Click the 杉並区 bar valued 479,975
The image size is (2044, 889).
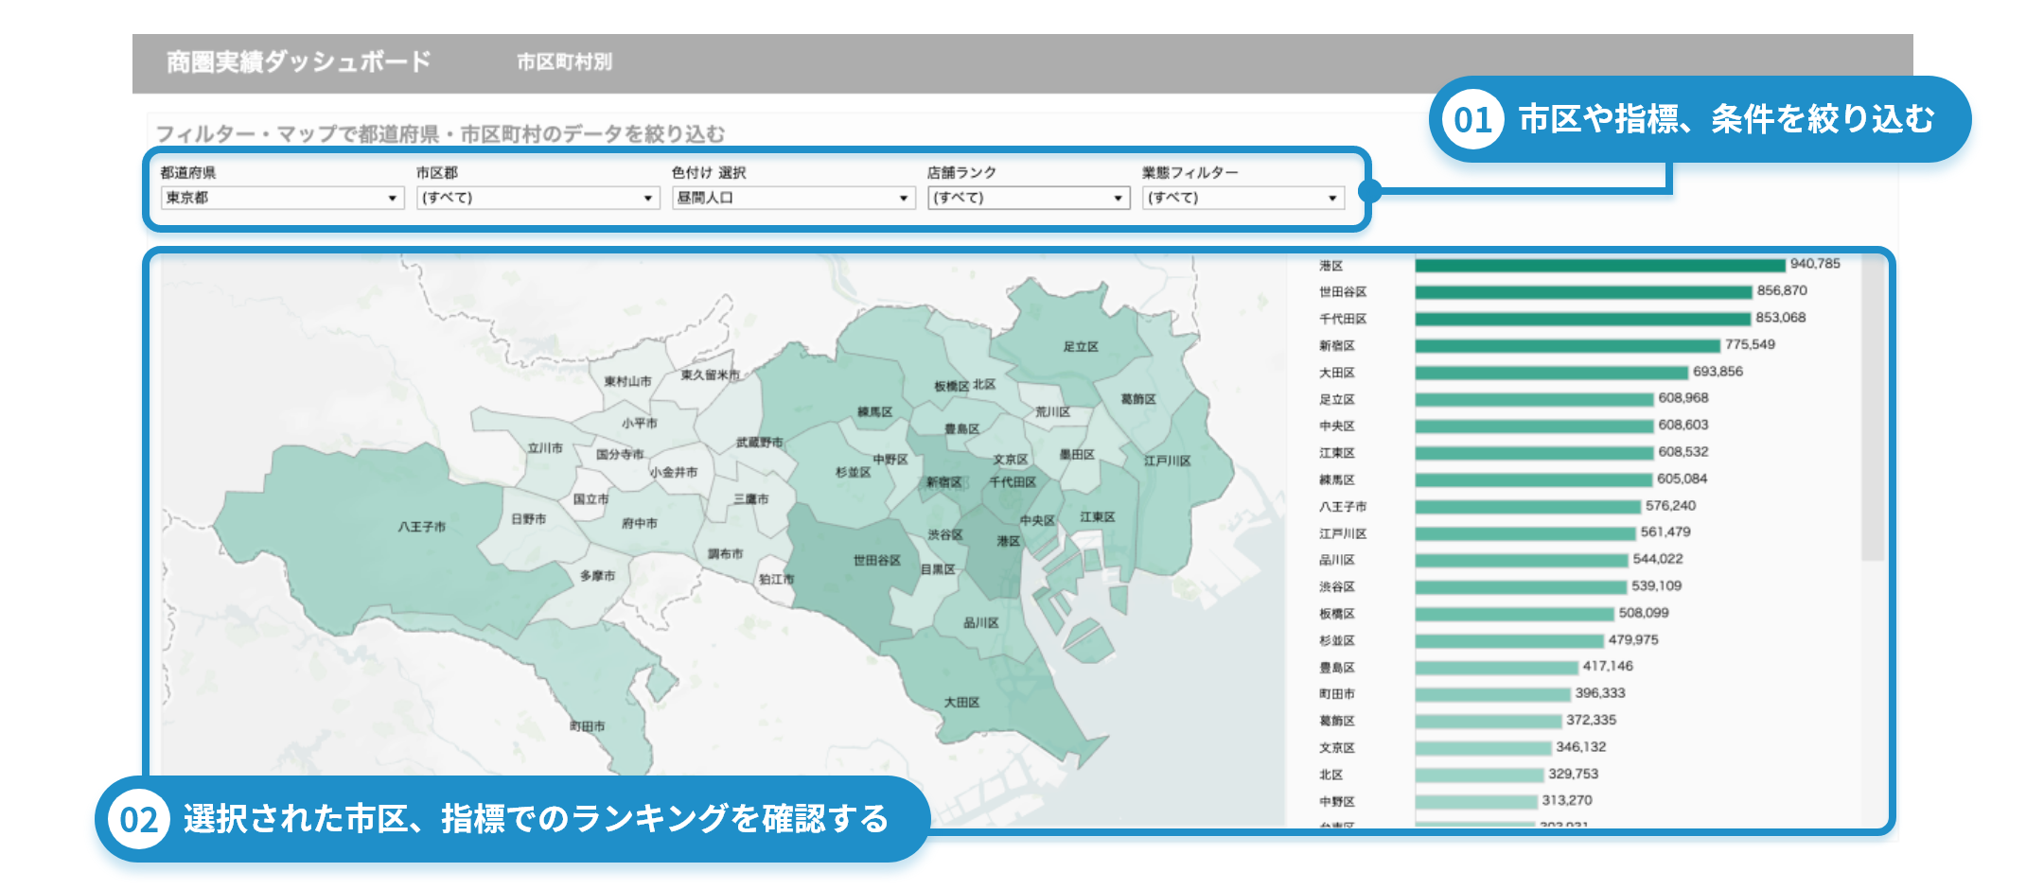point(1509,640)
